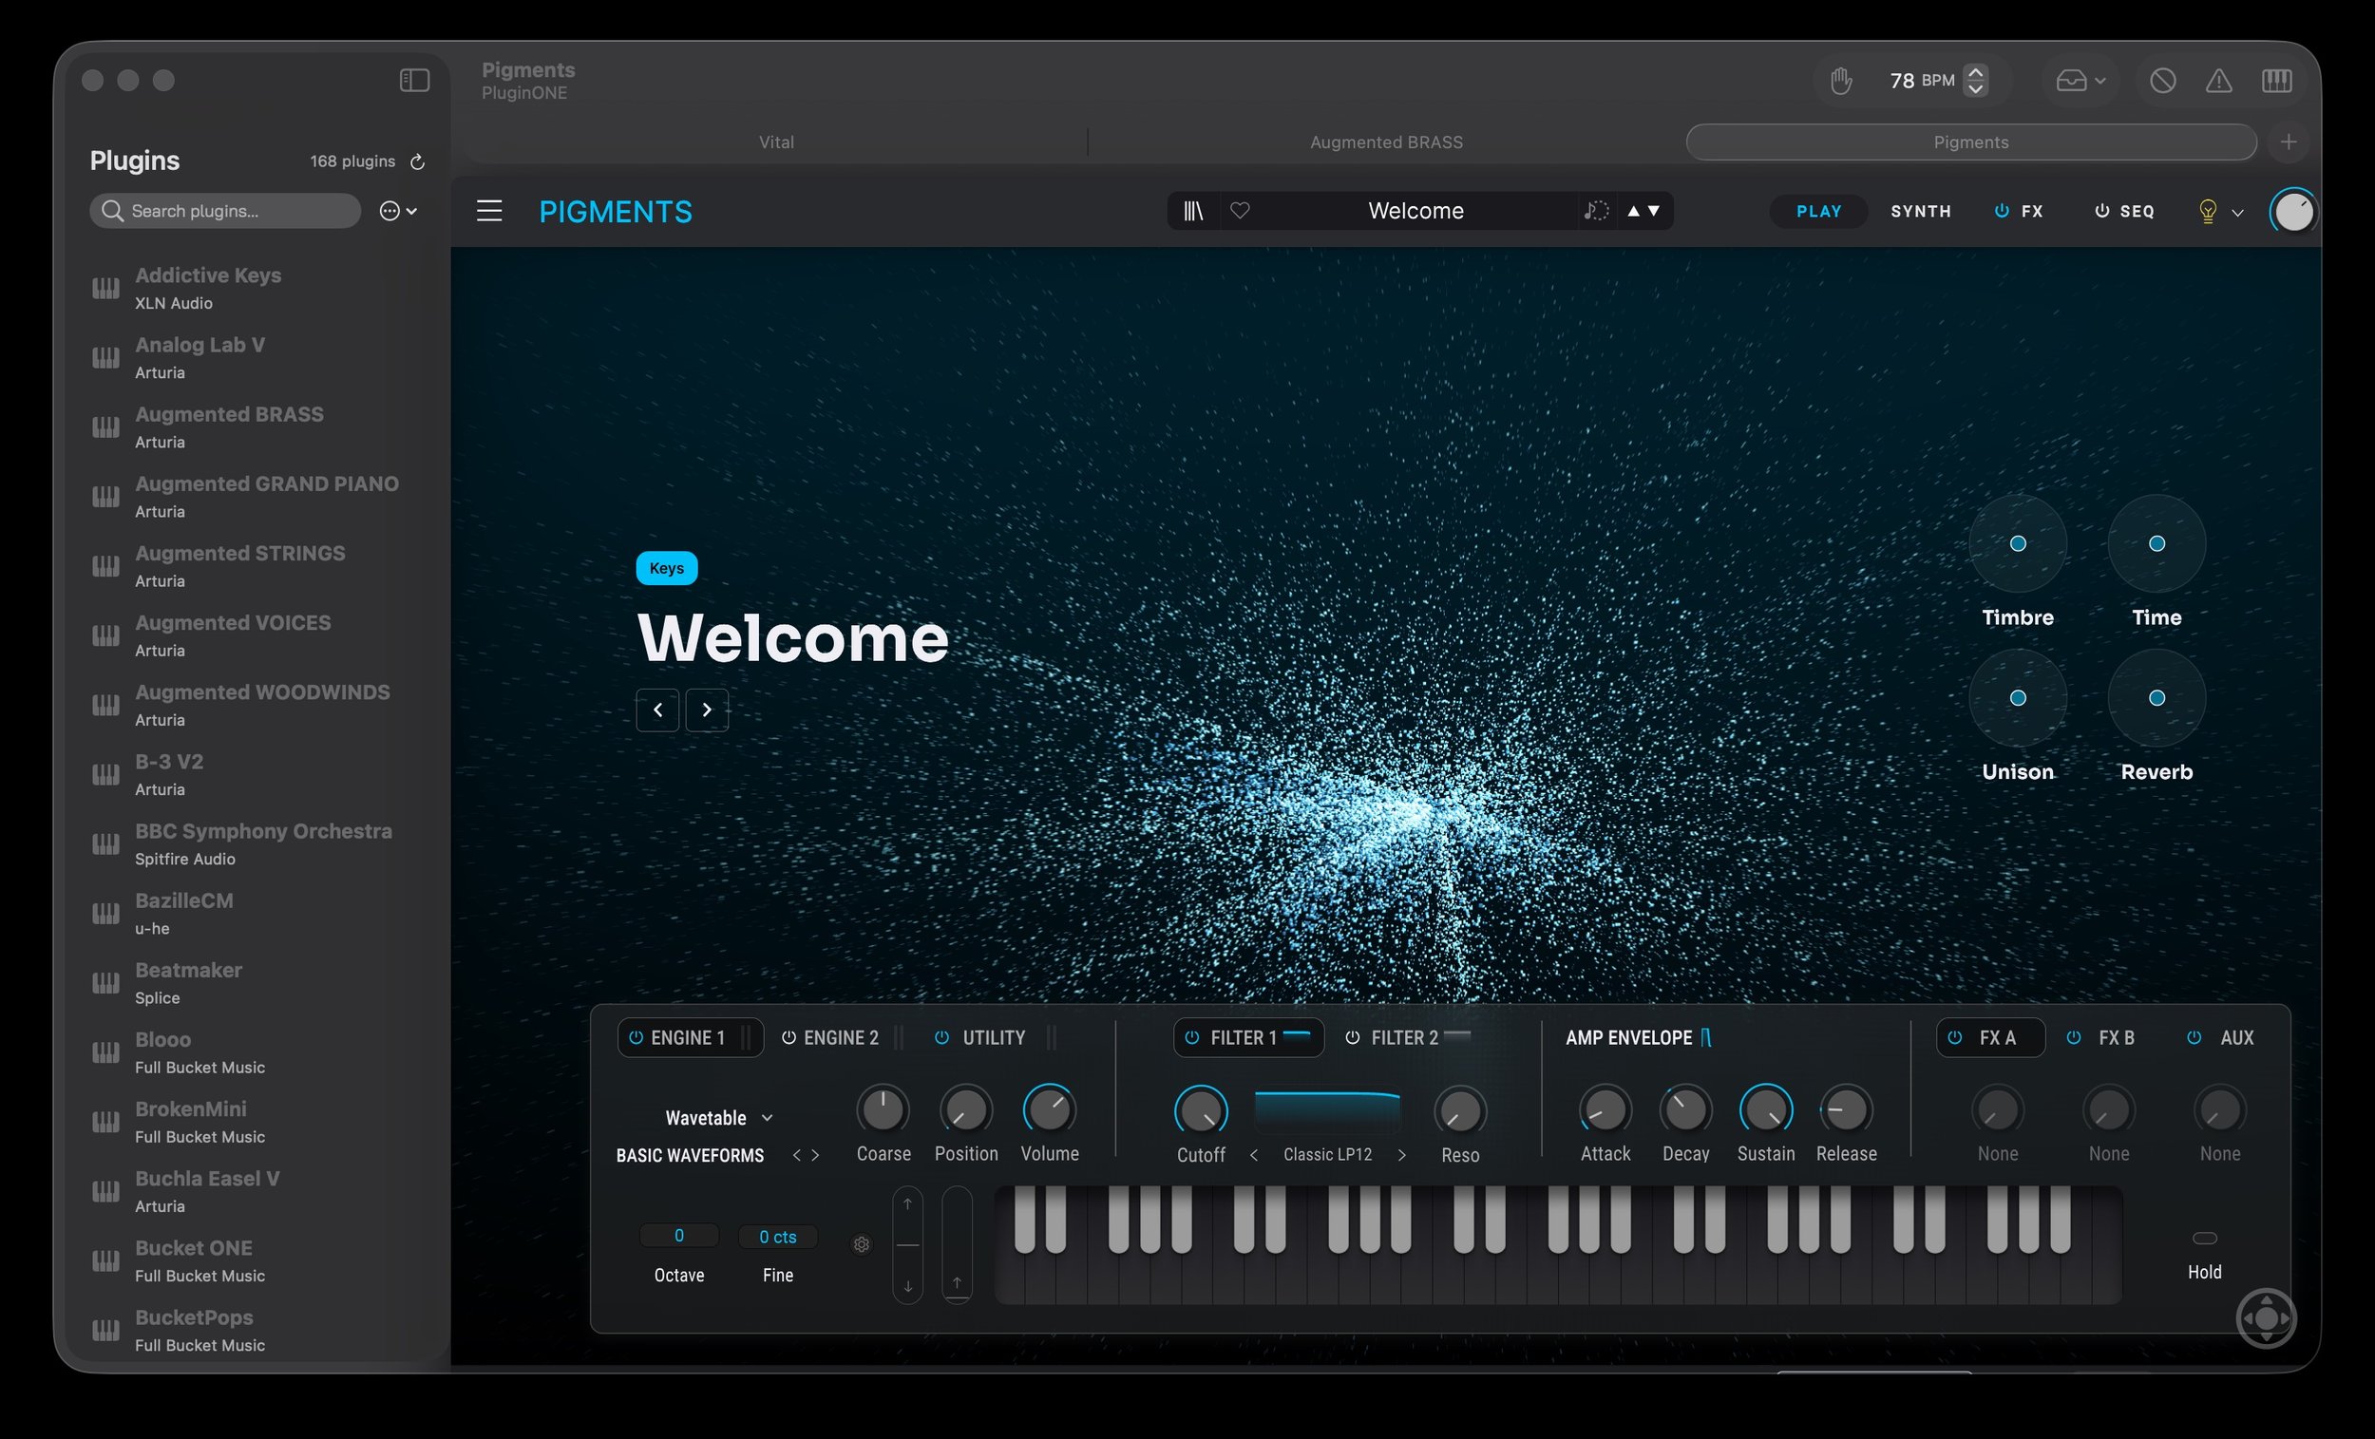This screenshot has width=2375, height=1439.
Task: Favorite the Welcome preset with heart icon
Action: coord(1241,211)
